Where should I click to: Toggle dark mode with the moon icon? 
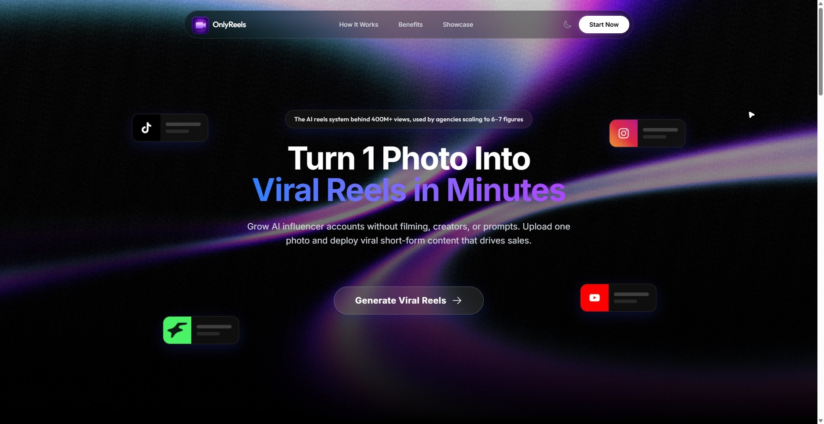click(x=567, y=25)
